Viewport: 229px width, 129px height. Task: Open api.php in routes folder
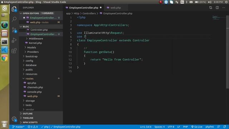pos(31,83)
